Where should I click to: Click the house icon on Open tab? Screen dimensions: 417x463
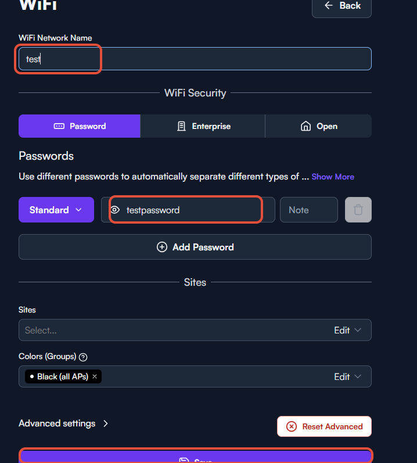305,126
